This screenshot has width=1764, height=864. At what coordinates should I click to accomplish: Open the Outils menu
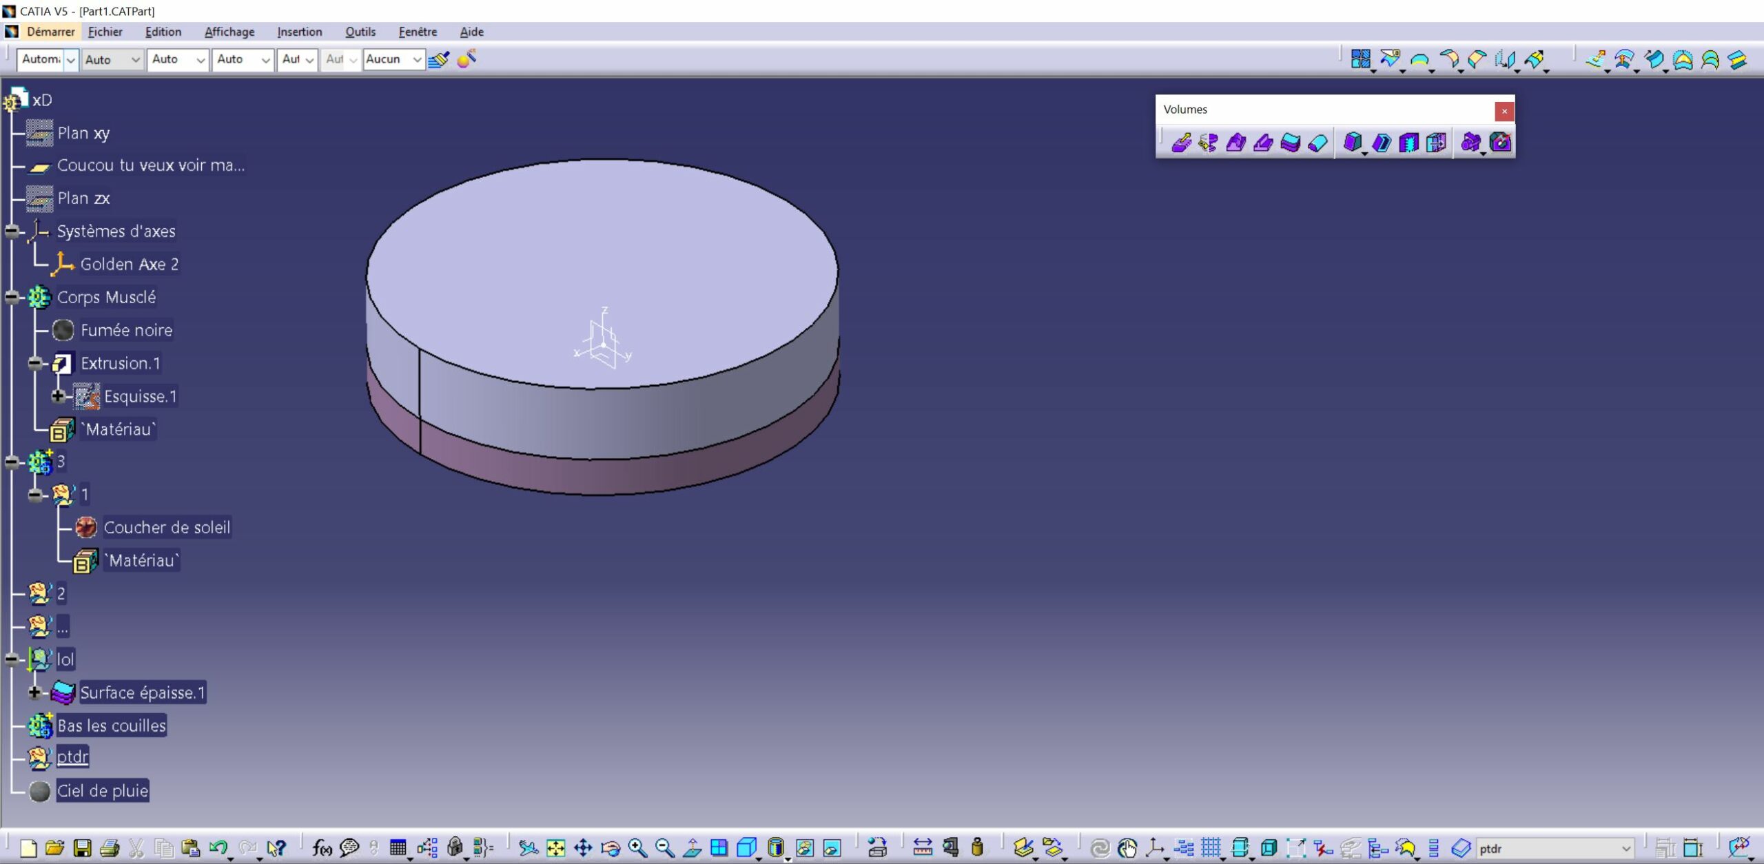point(360,32)
